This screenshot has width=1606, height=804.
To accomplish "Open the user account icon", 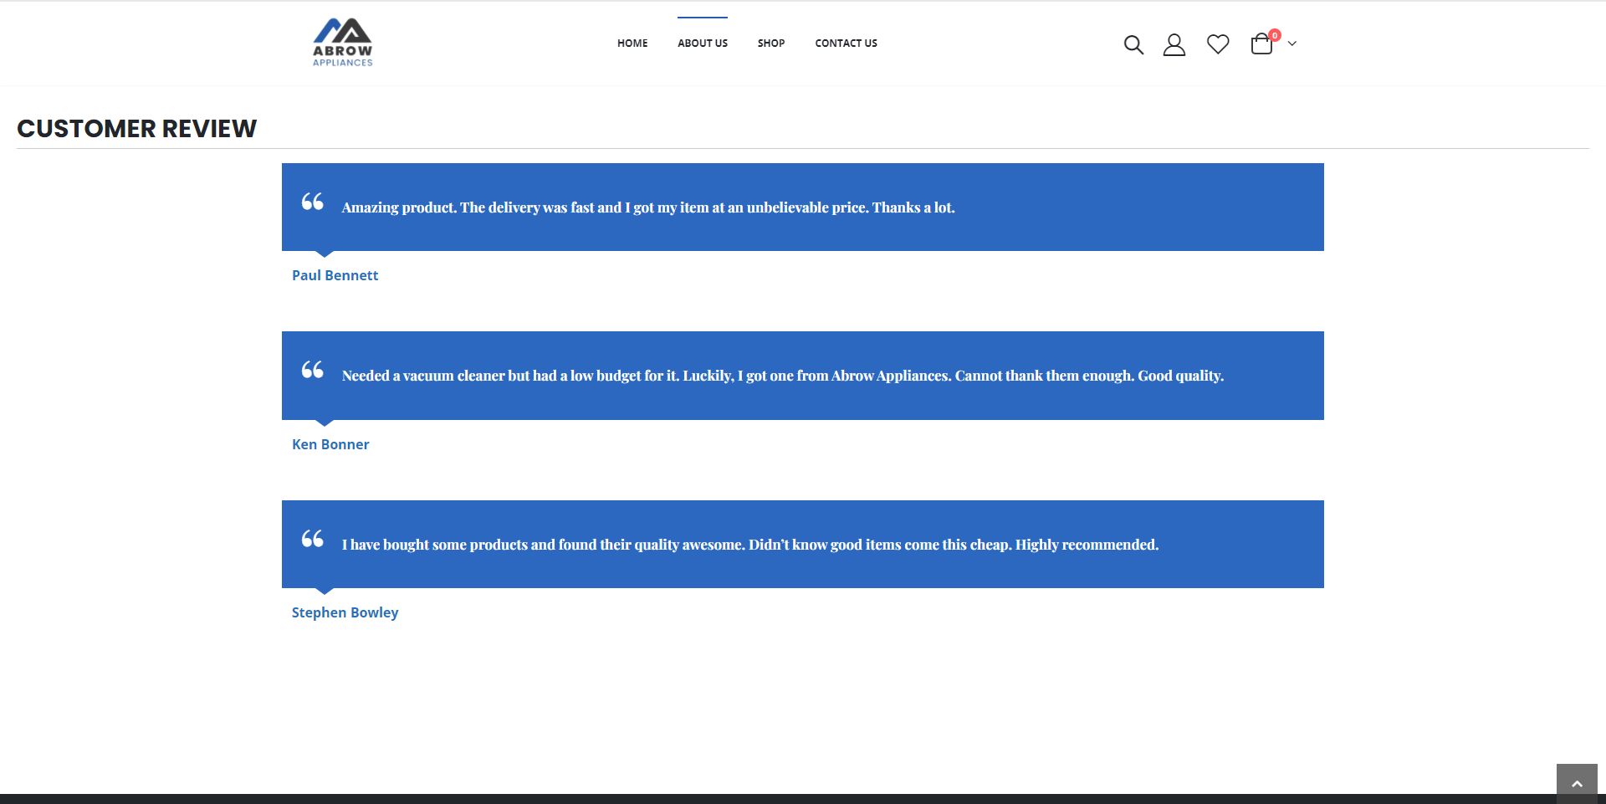I will [x=1174, y=44].
